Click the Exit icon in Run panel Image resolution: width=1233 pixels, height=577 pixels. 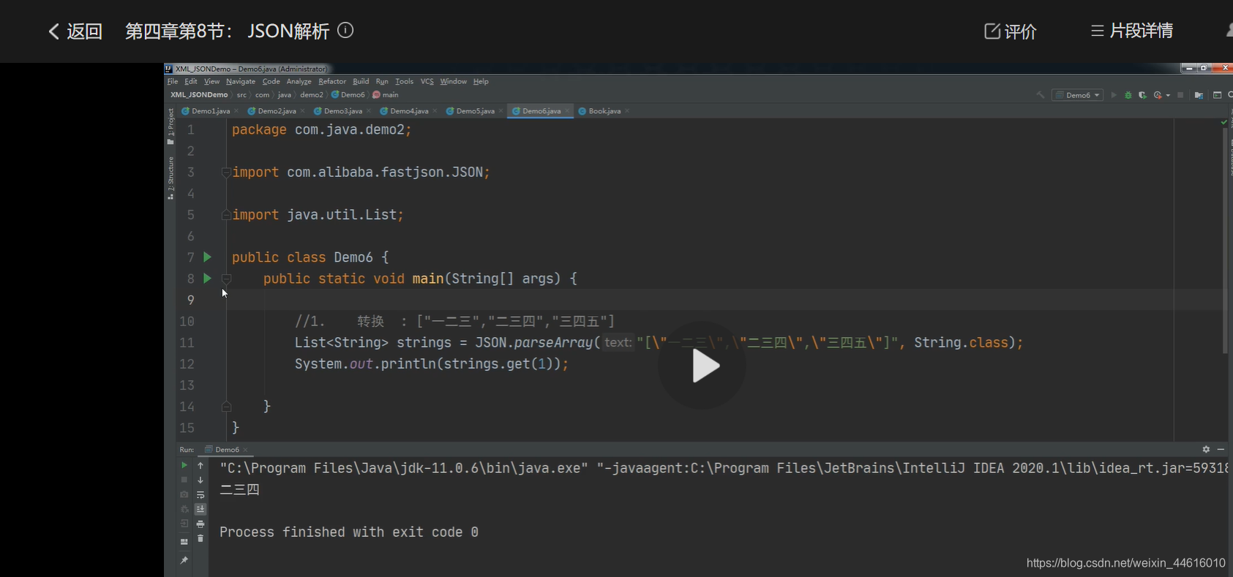[184, 524]
